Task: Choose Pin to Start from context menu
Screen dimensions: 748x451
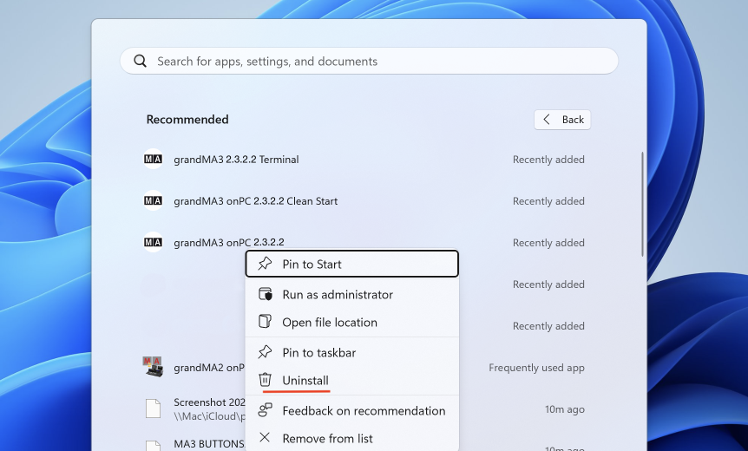Action: 352,264
